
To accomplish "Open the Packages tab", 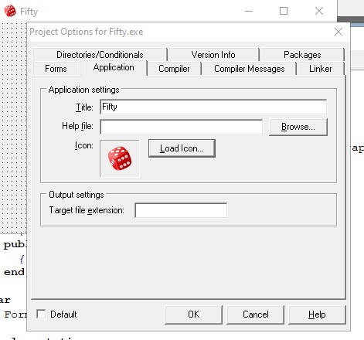I will click(302, 55).
